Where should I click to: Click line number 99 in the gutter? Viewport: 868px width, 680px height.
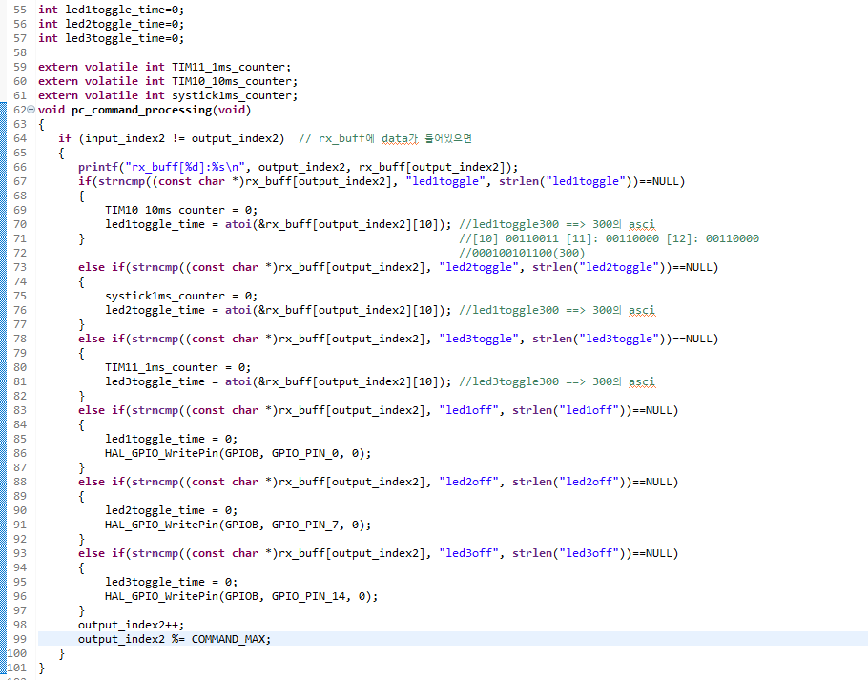[19, 639]
